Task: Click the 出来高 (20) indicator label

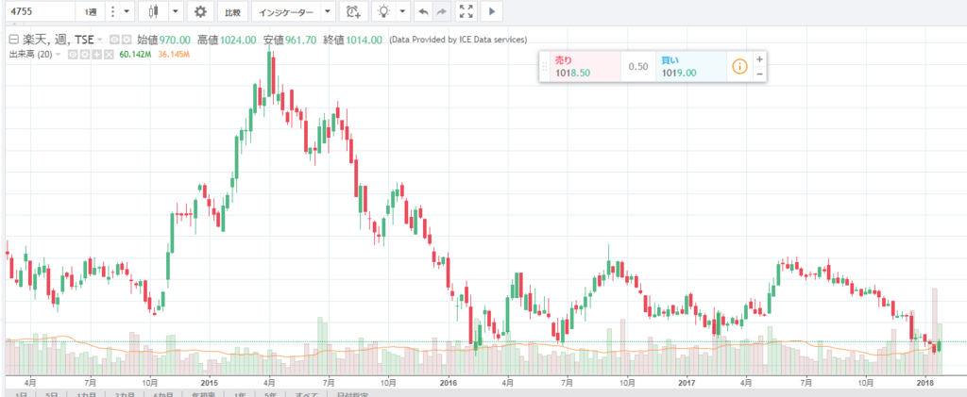Action: tap(30, 55)
